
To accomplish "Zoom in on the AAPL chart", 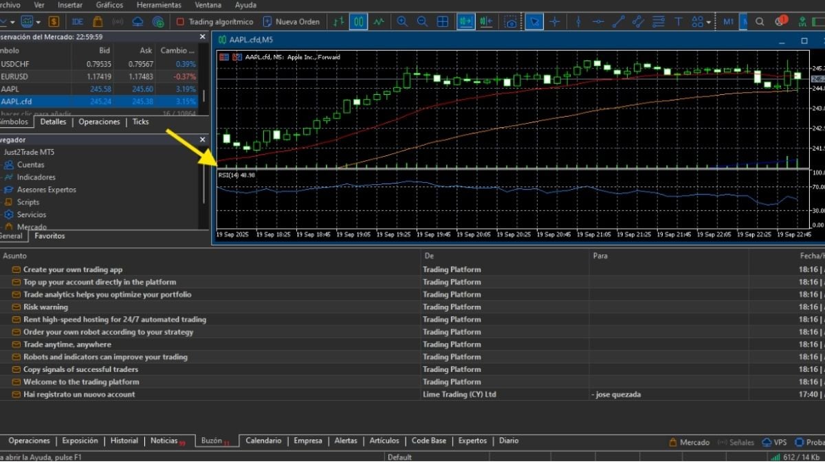I will pos(401,21).
